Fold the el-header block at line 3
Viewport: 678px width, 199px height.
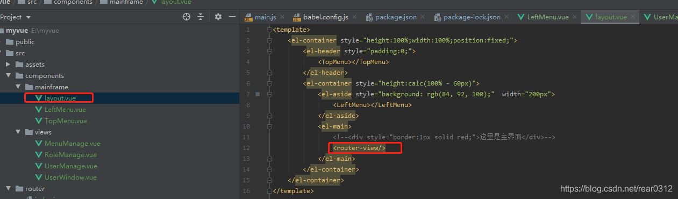pos(269,51)
